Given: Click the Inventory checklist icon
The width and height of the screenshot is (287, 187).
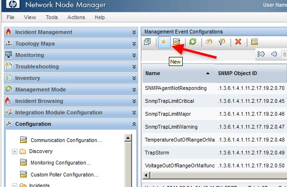Looking at the screenshot, I should coord(9,77).
